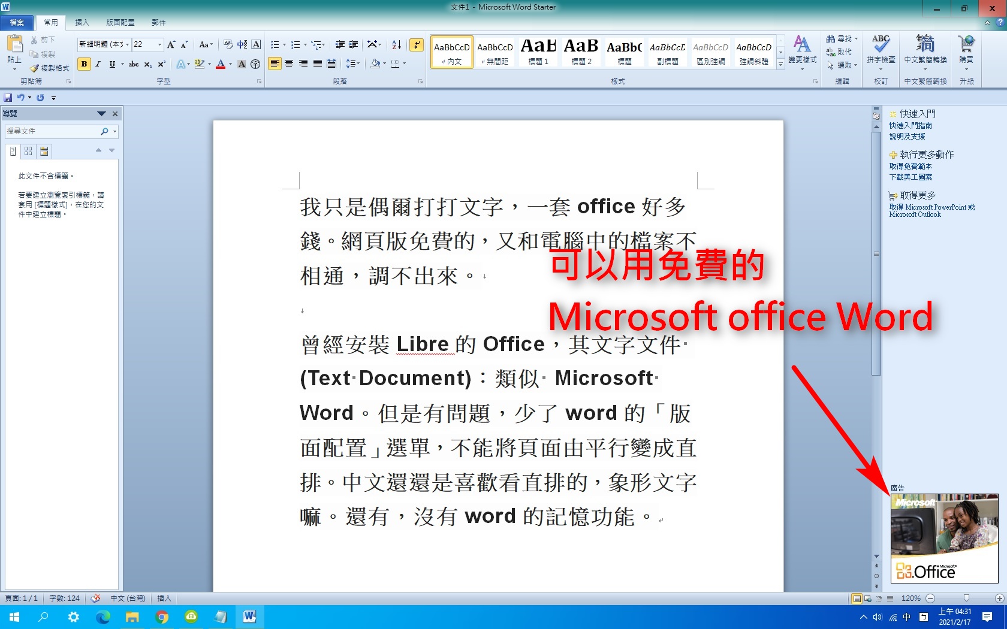
Task: Click the Phonetic Guide icon
Action: [x=242, y=44]
